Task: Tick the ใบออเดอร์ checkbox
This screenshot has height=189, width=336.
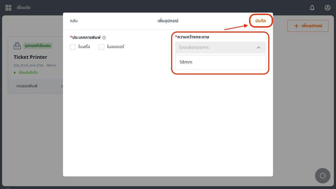Action: 102,47
